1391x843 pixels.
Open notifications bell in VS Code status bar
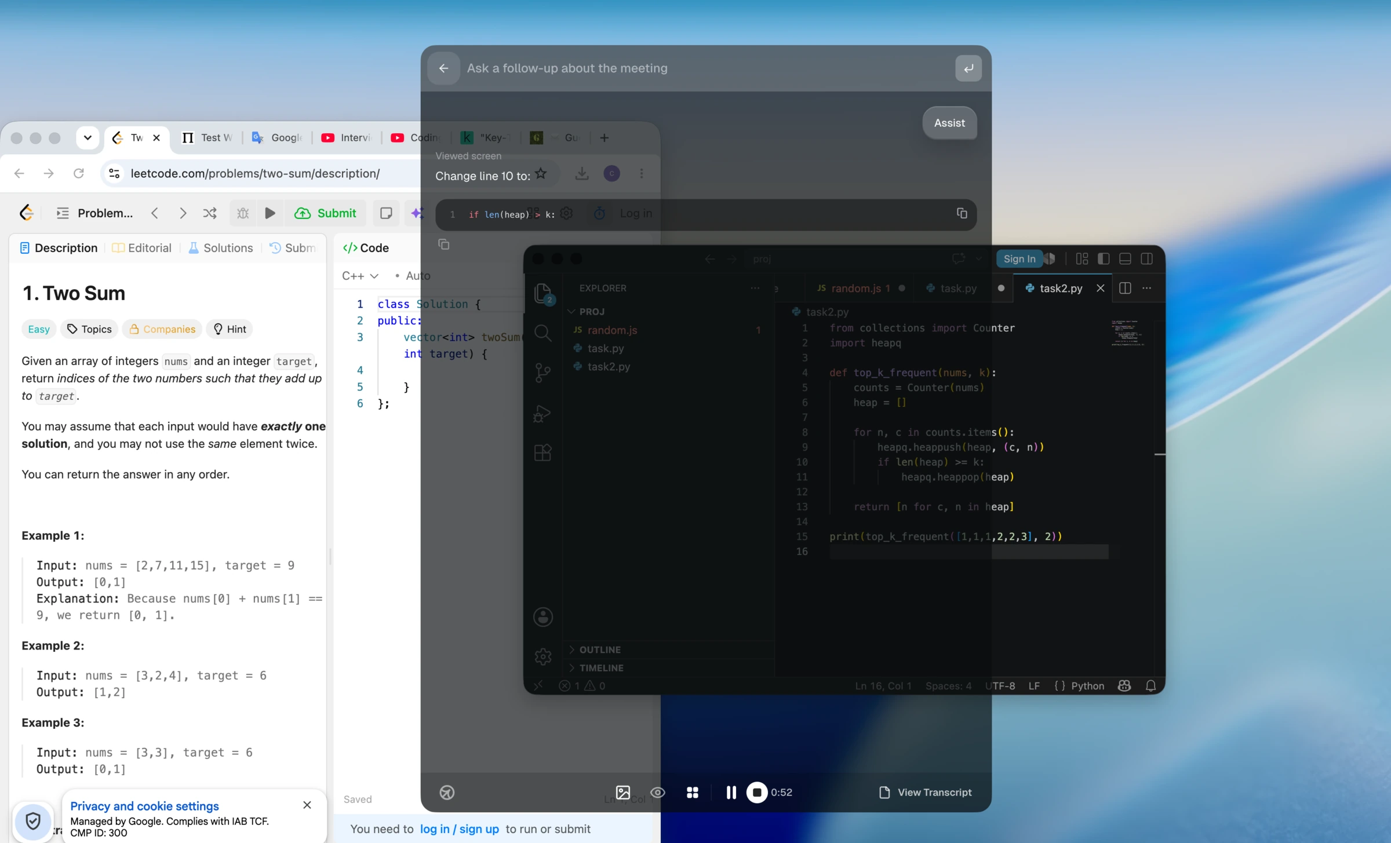pos(1150,686)
